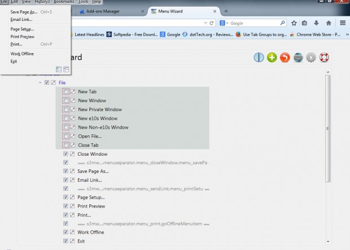This screenshot has height=250, width=350.
Task: Open the downloads arrow icon
Action: (316, 23)
